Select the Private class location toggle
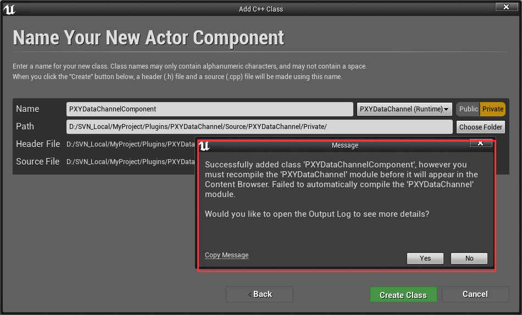The height and width of the screenshot is (315, 522). [493, 109]
